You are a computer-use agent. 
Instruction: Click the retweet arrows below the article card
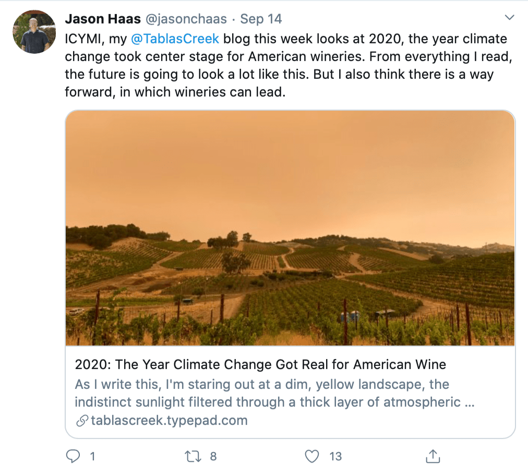(194, 456)
